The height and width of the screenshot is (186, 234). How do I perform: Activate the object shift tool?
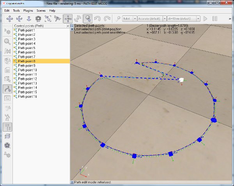pyautogui.click(x=68, y=18)
